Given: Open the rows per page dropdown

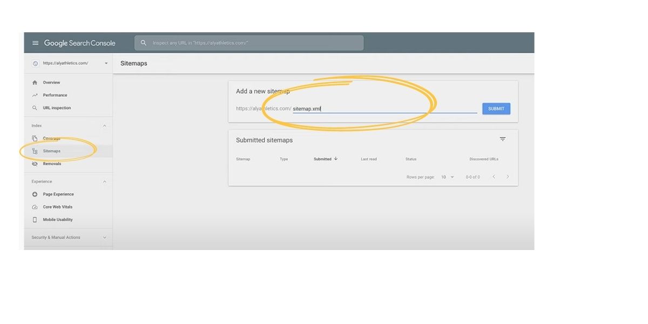Looking at the screenshot, I should click(x=448, y=177).
